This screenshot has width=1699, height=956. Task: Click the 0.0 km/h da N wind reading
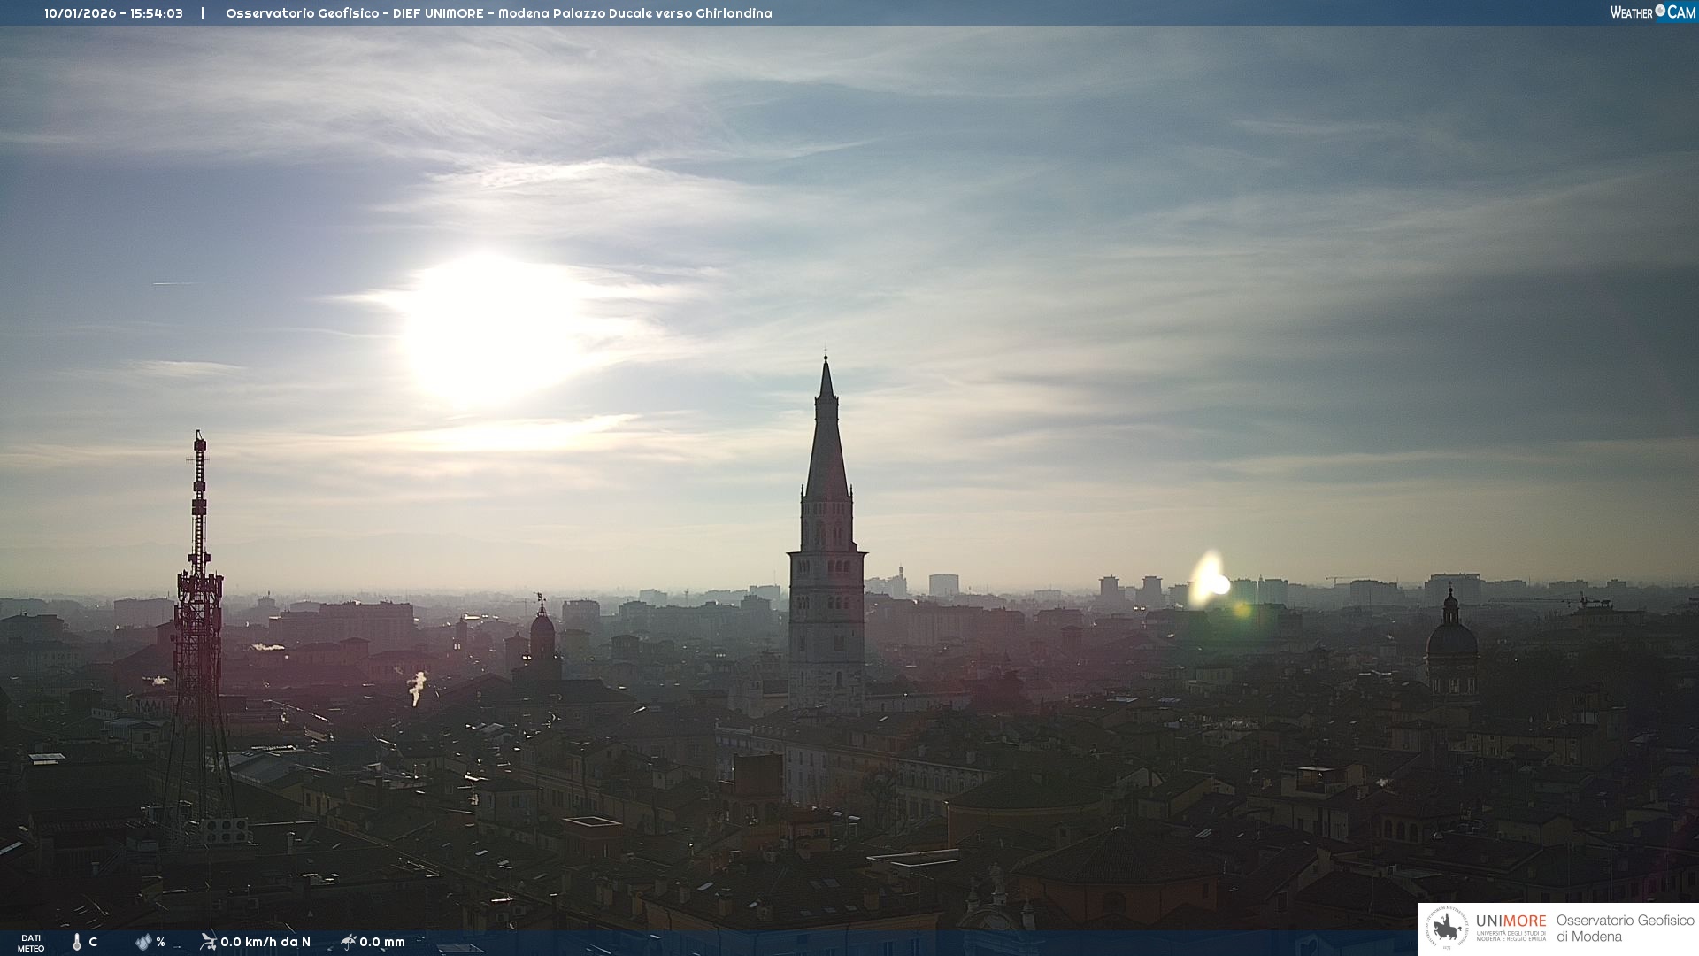(x=265, y=942)
